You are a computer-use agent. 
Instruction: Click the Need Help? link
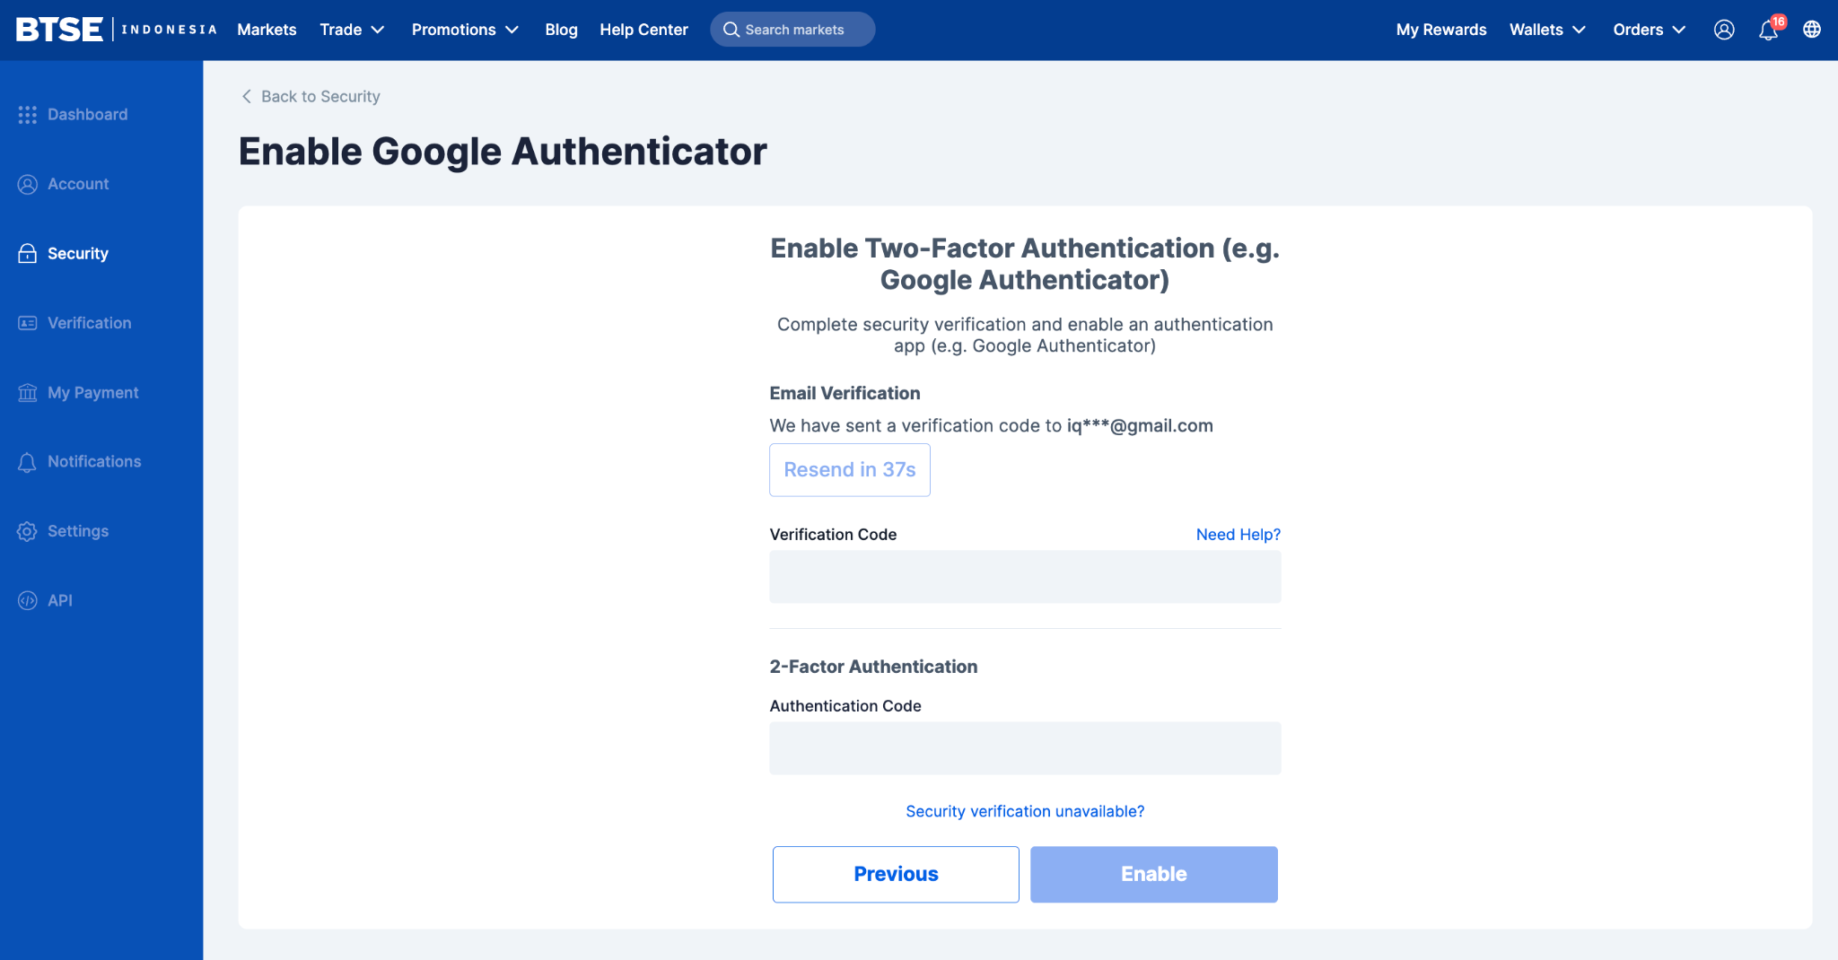coord(1238,535)
